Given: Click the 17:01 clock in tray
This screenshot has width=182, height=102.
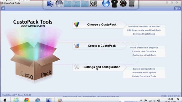Looking at the screenshot, I should click(170, 99).
